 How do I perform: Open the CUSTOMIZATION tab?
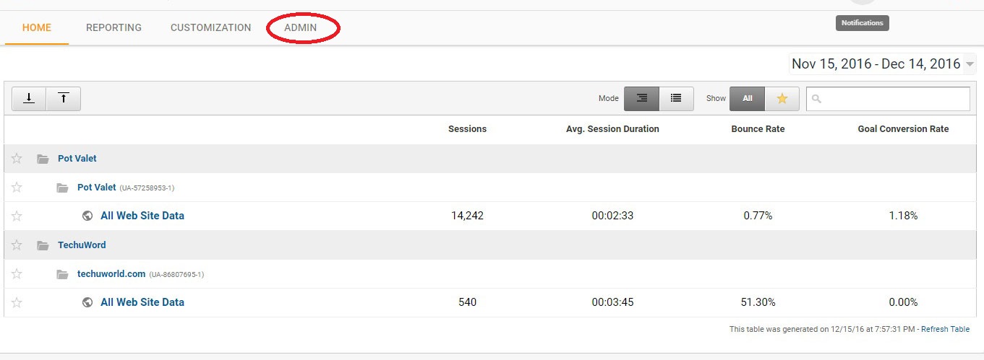click(211, 27)
